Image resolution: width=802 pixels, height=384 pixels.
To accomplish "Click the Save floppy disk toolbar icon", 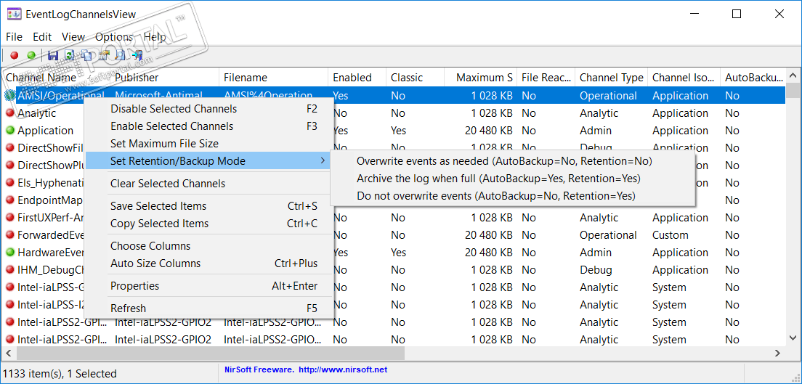I will [x=53, y=55].
